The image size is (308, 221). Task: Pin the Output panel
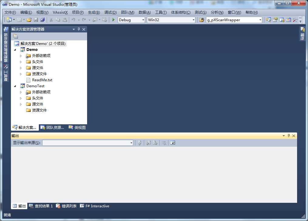(x=289, y=136)
